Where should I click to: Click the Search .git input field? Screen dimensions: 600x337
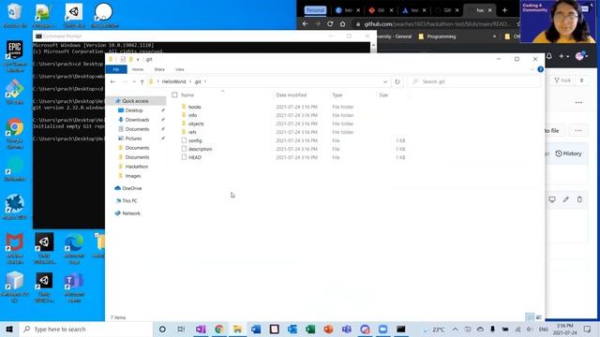point(474,81)
